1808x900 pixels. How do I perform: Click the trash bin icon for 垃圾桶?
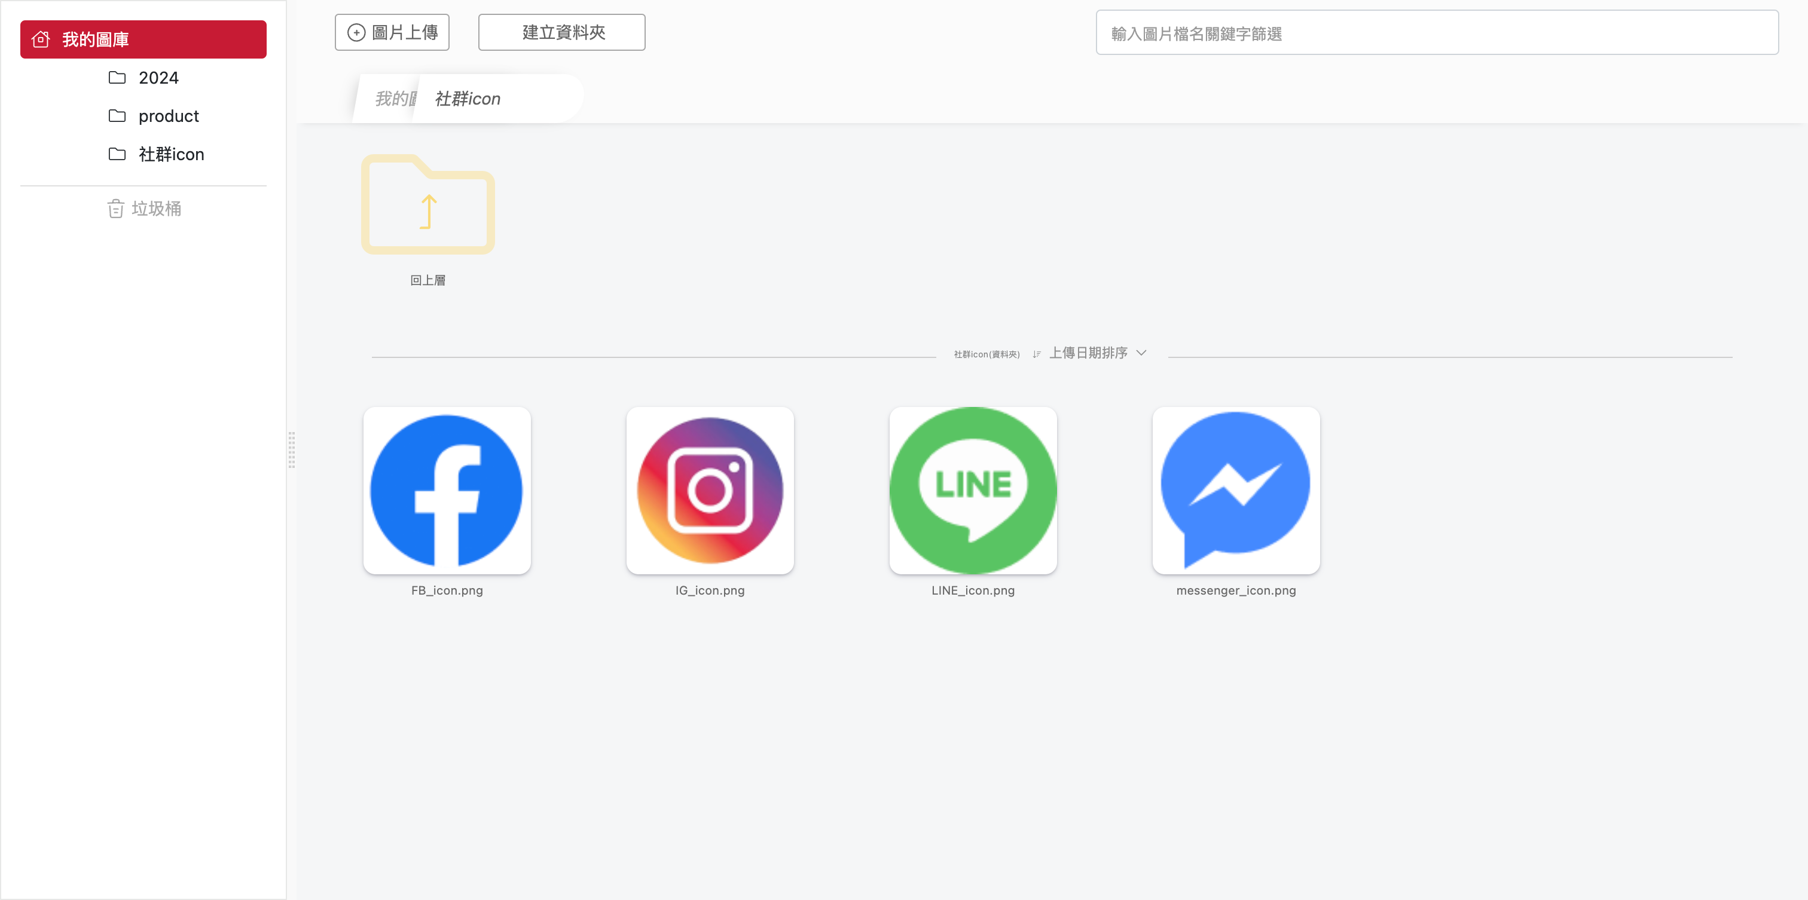116,209
